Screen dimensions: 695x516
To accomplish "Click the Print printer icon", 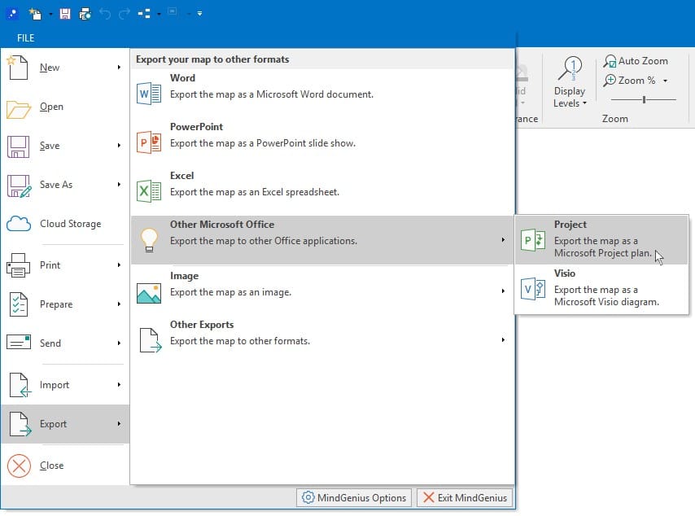I will [x=18, y=265].
